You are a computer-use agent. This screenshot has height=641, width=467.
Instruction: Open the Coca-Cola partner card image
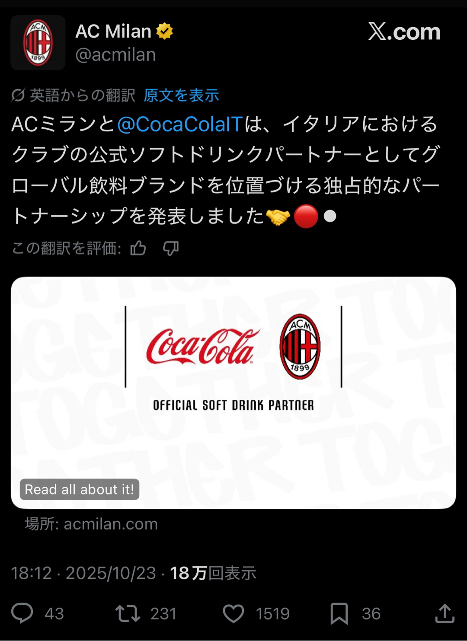233,392
